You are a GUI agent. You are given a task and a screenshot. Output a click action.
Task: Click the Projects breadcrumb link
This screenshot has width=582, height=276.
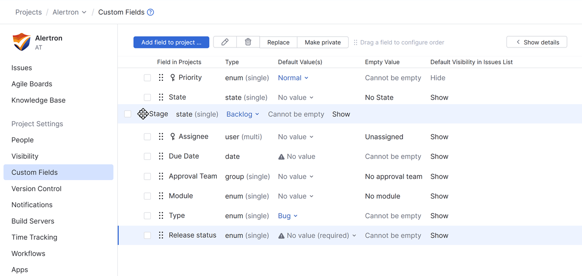[29, 12]
